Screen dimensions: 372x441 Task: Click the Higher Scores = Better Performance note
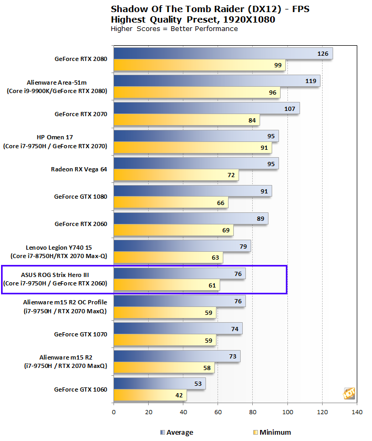[x=174, y=29]
